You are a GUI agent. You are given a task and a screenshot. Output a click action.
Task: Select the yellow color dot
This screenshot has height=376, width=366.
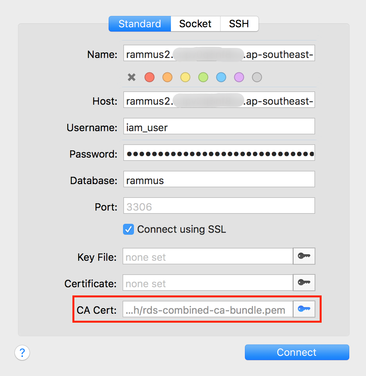pyautogui.click(x=185, y=77)
